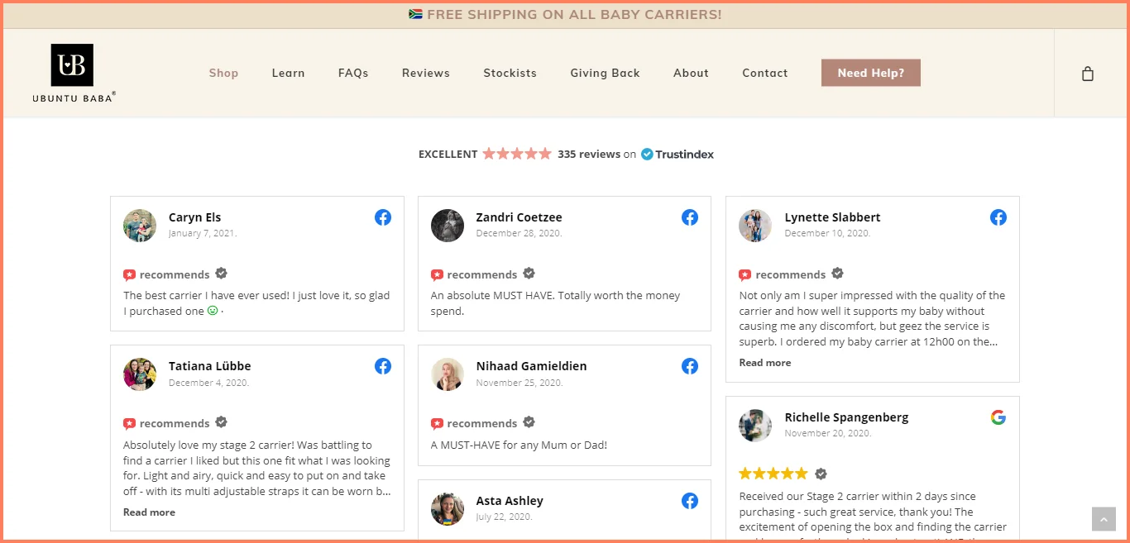Click review text "A MUST-HAVE for any Mum or Dad!"
The height and width of the screenshot is (543, 1130).
click(x=519, y=445)
